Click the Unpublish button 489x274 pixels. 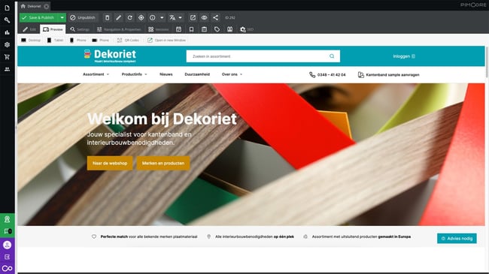(83, 18)
